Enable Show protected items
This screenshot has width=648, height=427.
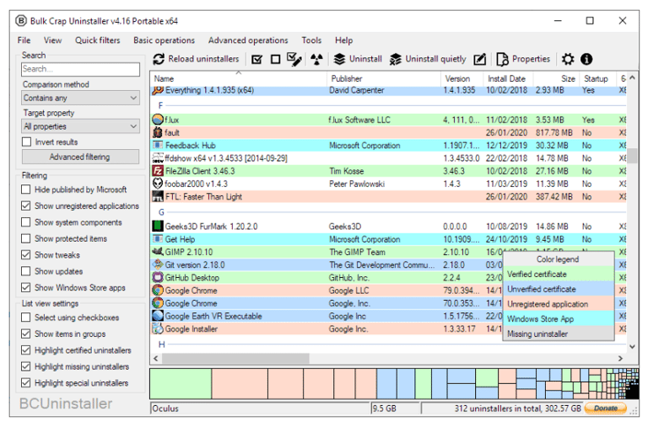tap(25, 238)
